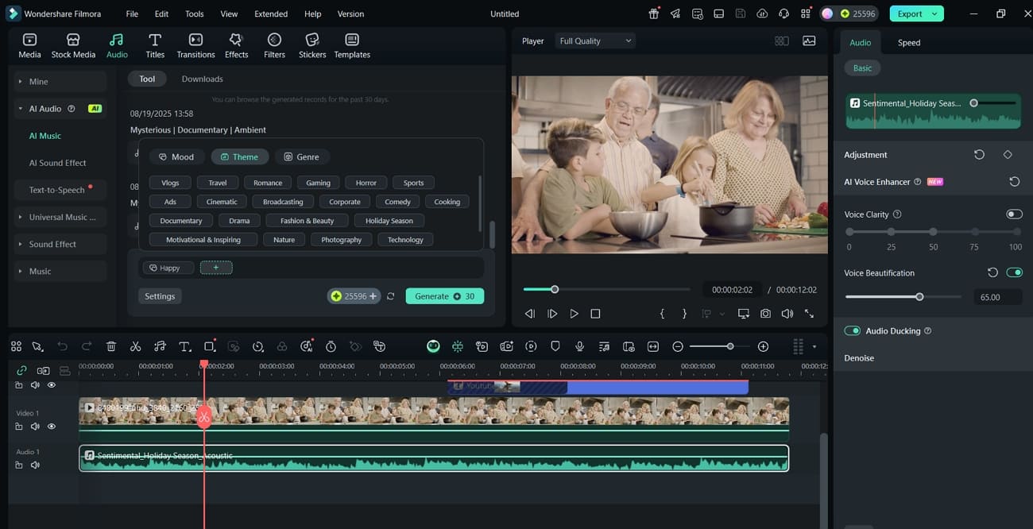Image resolution: width=1033 pixels, height=529 pixels.
Task: Choose the Documentary theme tag
Action: [181, 221]
